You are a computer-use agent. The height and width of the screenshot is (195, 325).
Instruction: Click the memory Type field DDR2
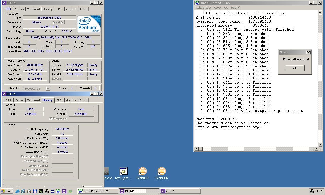[x=31, y=109]
